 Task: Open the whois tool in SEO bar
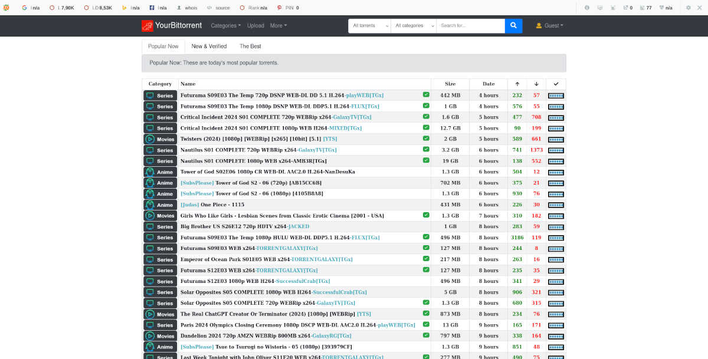coord(187,8)
